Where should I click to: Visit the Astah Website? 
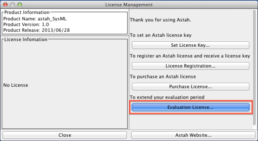coord(193,135)
